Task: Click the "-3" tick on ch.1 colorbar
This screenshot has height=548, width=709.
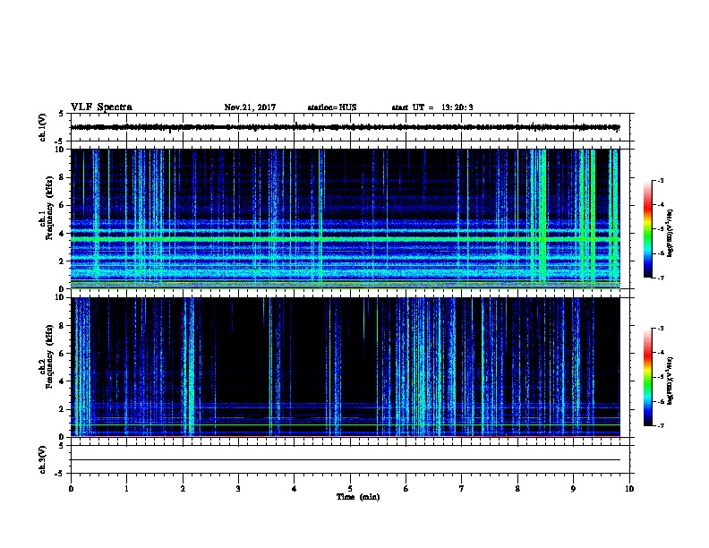Action: (660, 181)
